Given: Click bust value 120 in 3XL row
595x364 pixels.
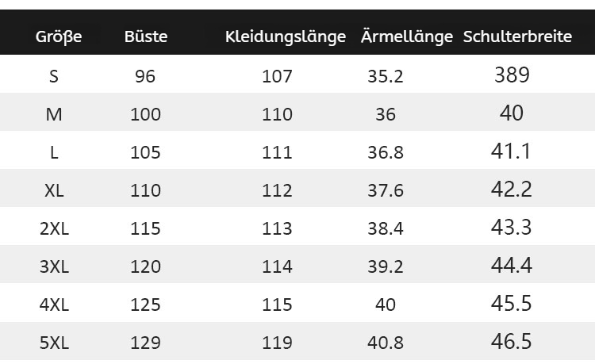Looking at the screenshot, I should pyautogui.click(x=145, y=266).
